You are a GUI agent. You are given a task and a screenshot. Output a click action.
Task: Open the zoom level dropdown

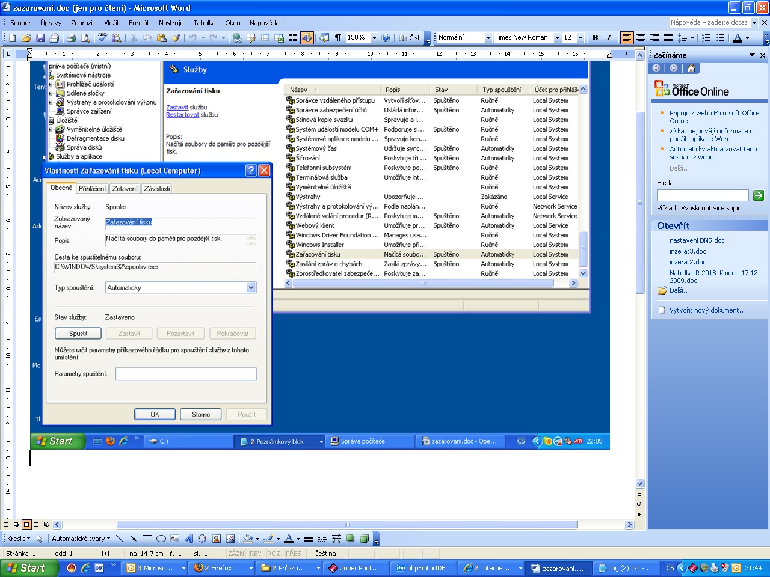374,38
